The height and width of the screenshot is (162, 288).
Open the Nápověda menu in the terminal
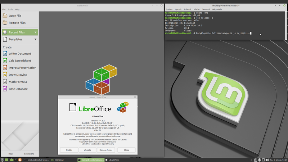pyautogui.click(x=217, y=9)
